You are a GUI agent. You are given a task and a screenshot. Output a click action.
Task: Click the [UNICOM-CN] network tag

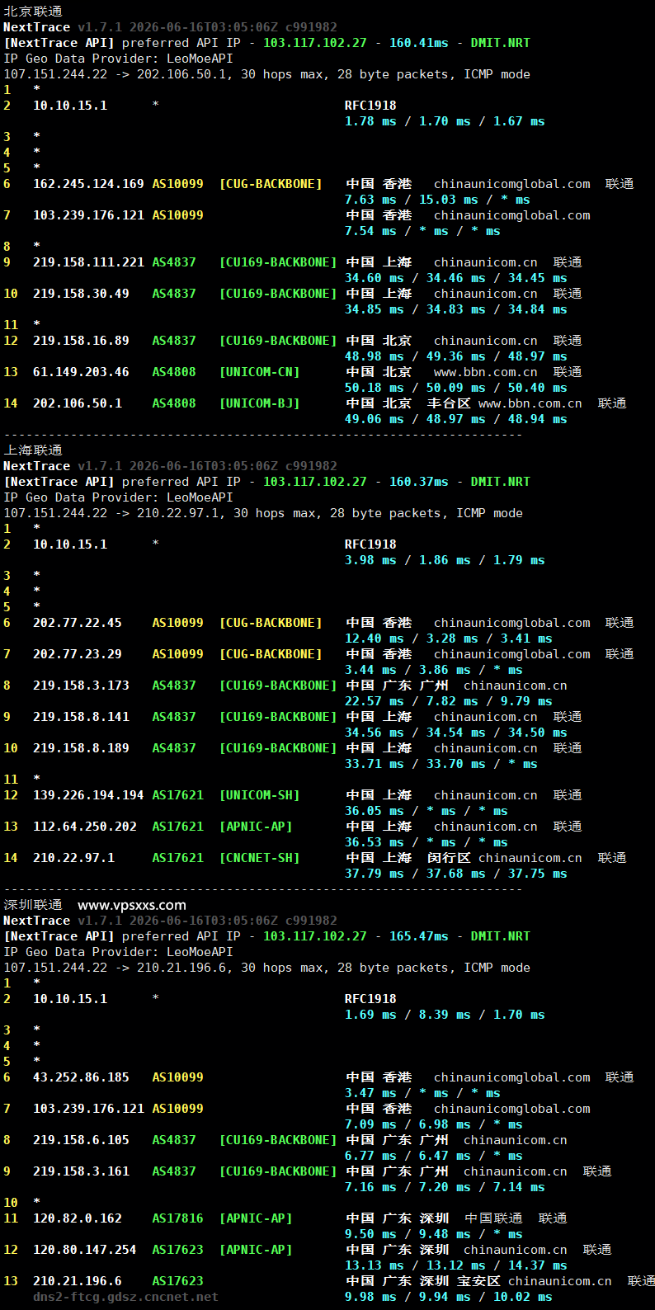click(x=259, y=372)
